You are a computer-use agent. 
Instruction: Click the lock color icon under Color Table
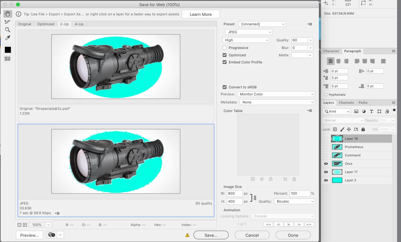tap(271, 179)
